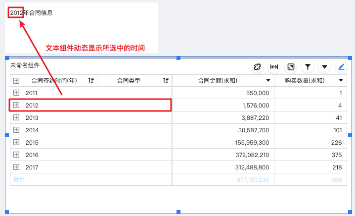Open 合同金额(求和) column dropdown arrow
Image resolution: width=355 pixels, height=216 pixels.
coord(268,80)
